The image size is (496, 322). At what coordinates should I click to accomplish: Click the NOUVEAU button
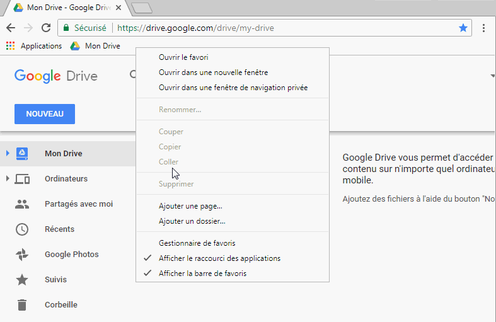point(45,114)
